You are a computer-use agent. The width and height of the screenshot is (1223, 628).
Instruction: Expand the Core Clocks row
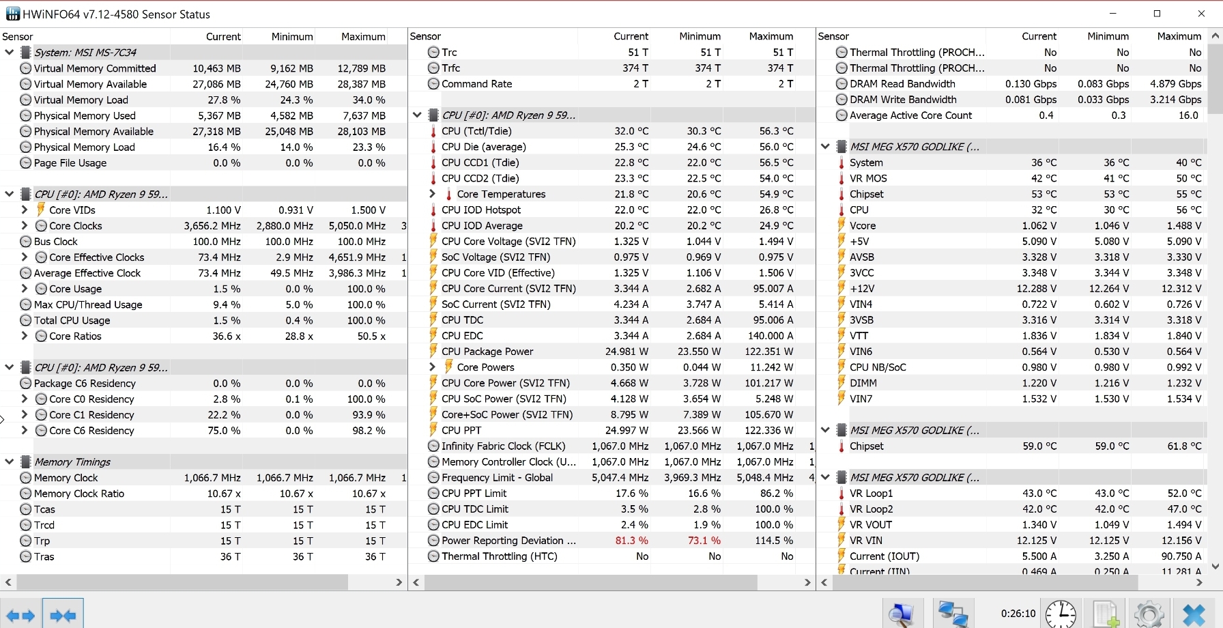pyautogui.click(x=25, y=226)
